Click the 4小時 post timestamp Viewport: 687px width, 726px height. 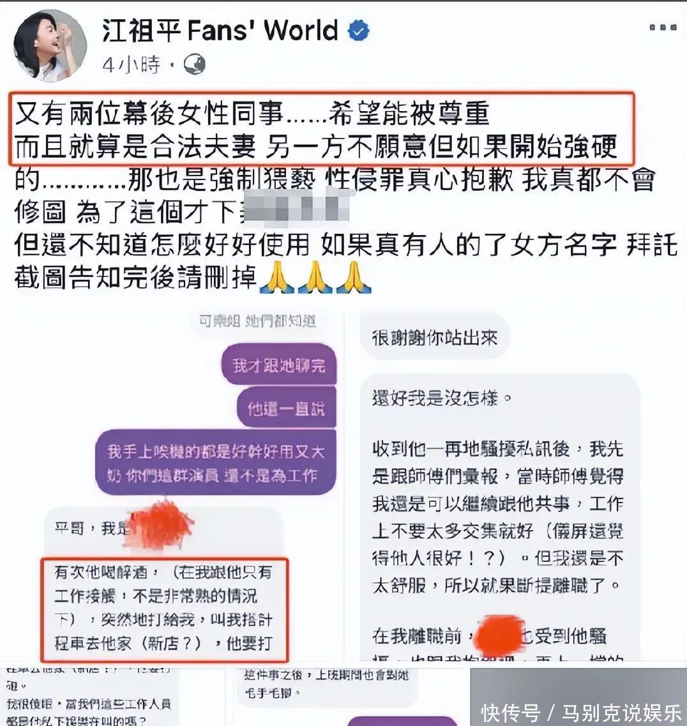coord(131,65)
